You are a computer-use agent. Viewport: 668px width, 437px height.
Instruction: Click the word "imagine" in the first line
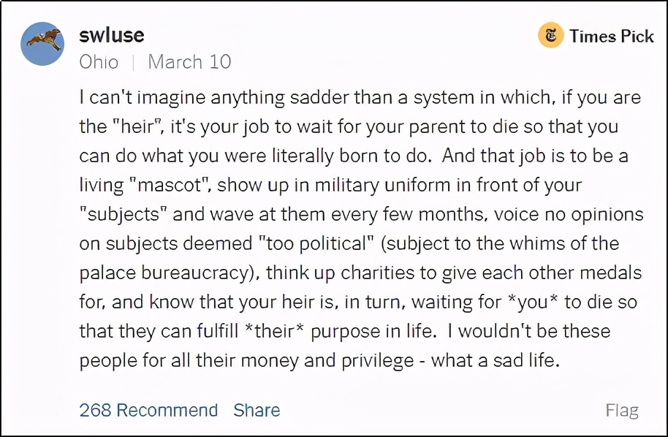pos(160,97)
